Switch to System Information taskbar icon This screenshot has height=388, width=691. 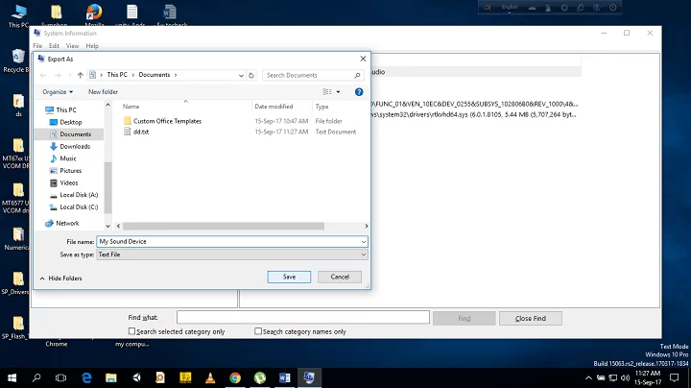point(309,377)
